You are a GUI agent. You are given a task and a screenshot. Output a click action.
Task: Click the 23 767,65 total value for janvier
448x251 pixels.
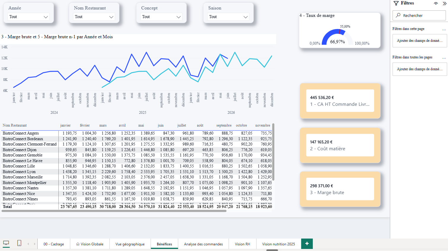pos(68,207)
